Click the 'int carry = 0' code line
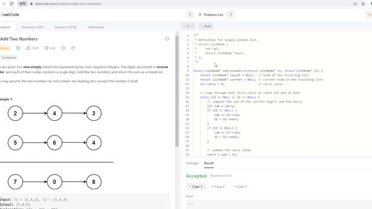Screen dimensions: 372x209 tap(212, 84)
